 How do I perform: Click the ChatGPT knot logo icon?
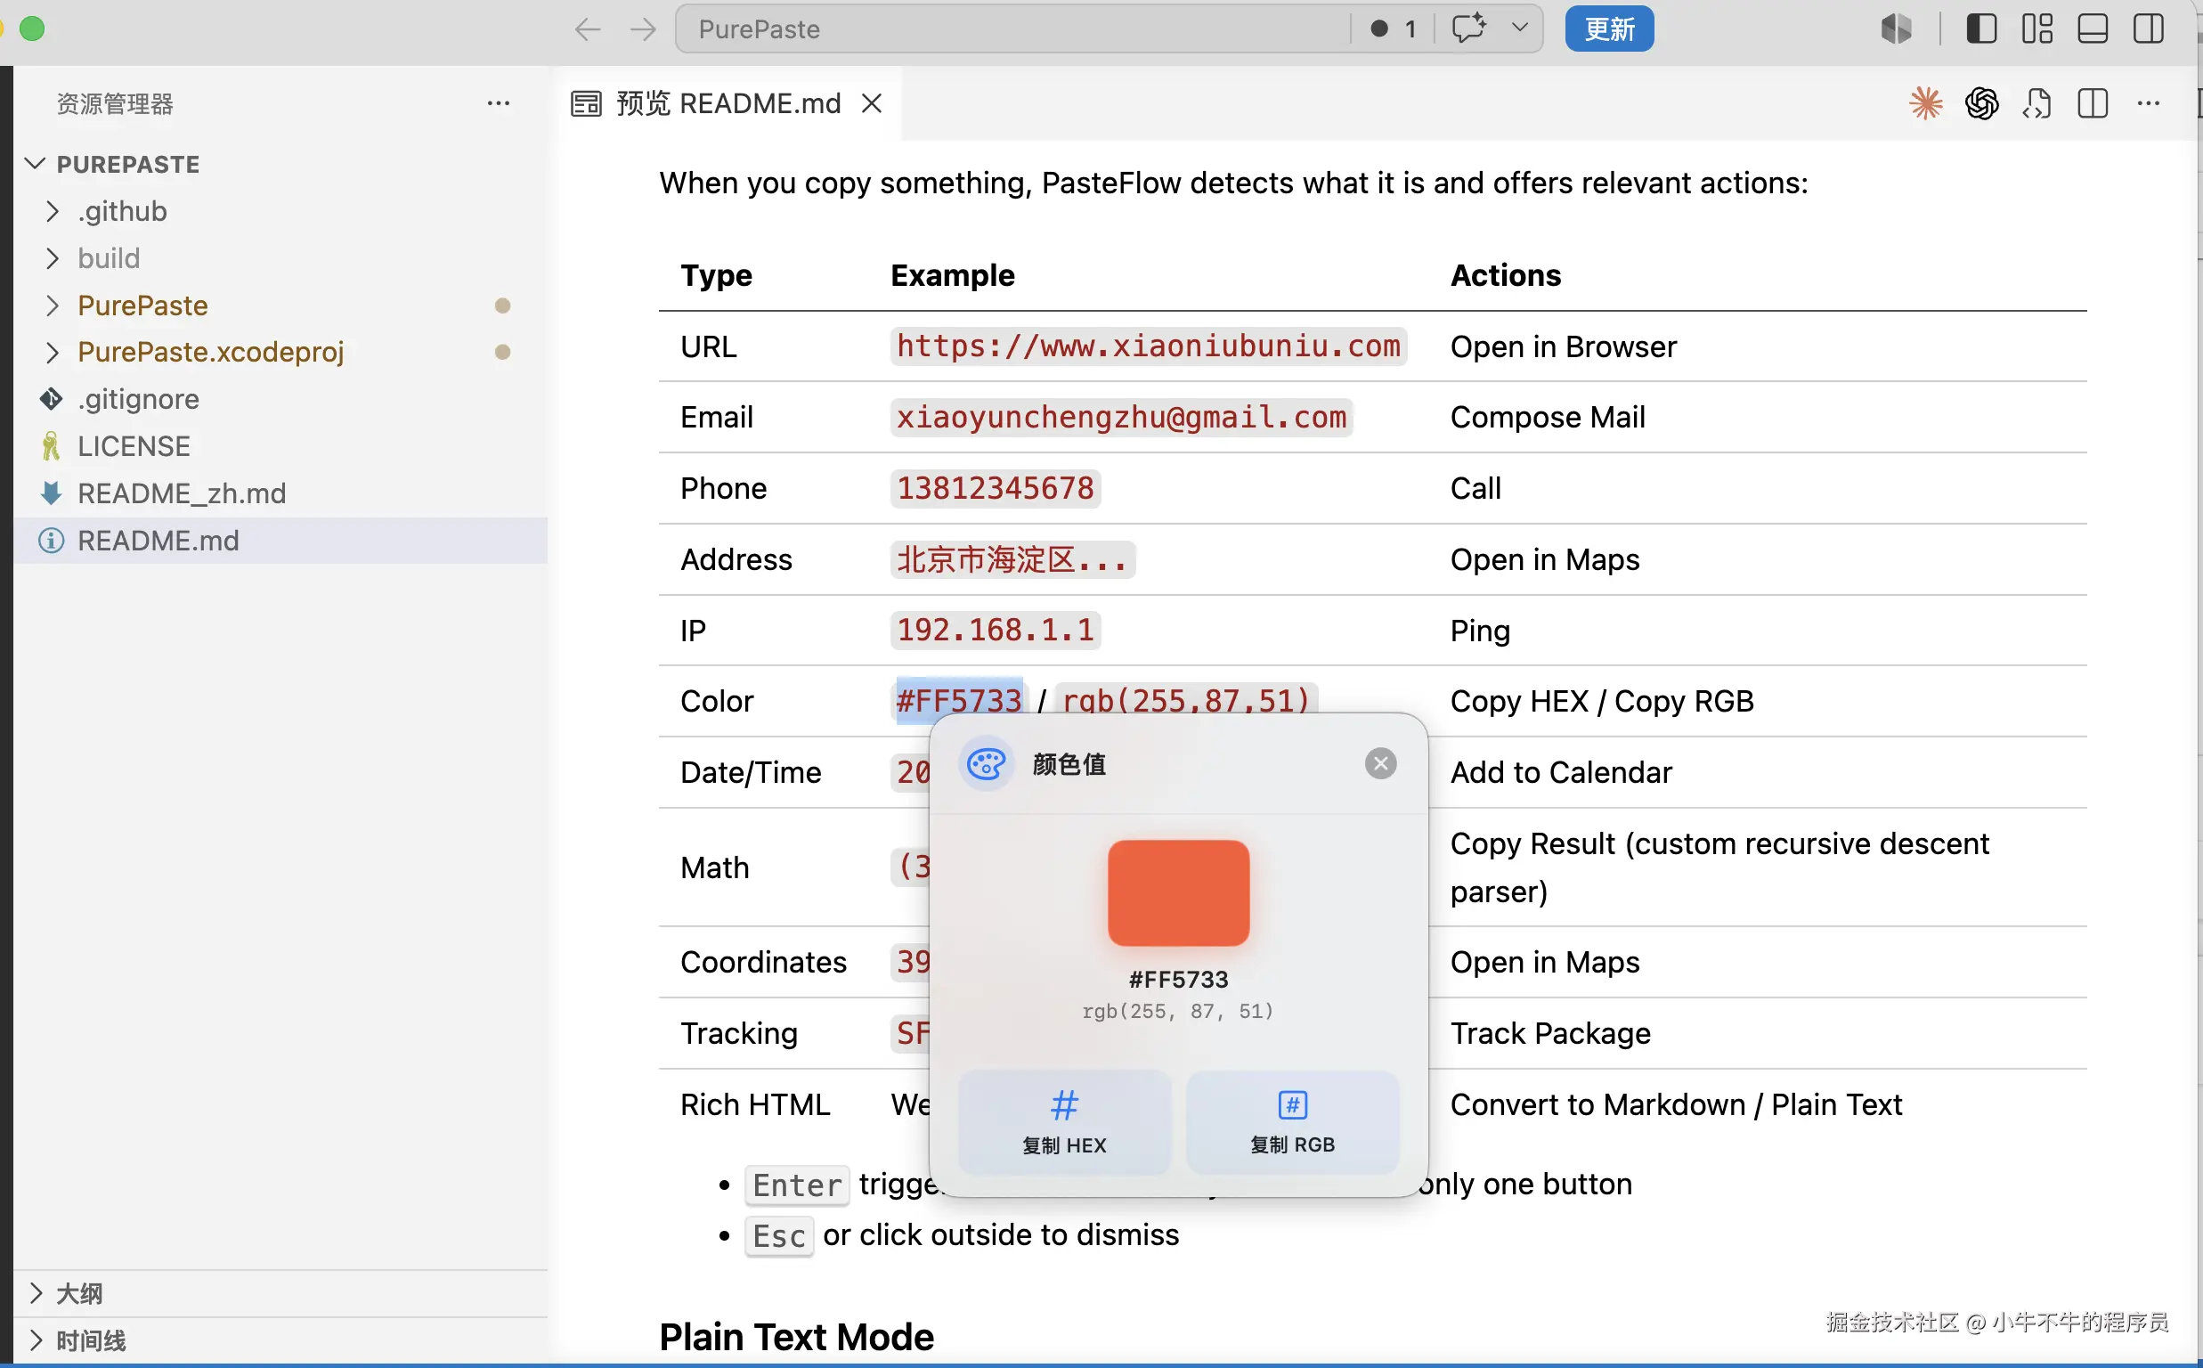point(1980,103)
